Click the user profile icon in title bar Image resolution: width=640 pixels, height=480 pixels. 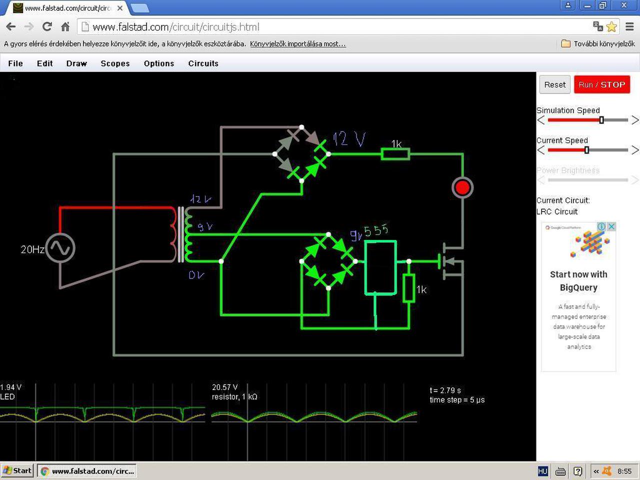click(568, 5)
